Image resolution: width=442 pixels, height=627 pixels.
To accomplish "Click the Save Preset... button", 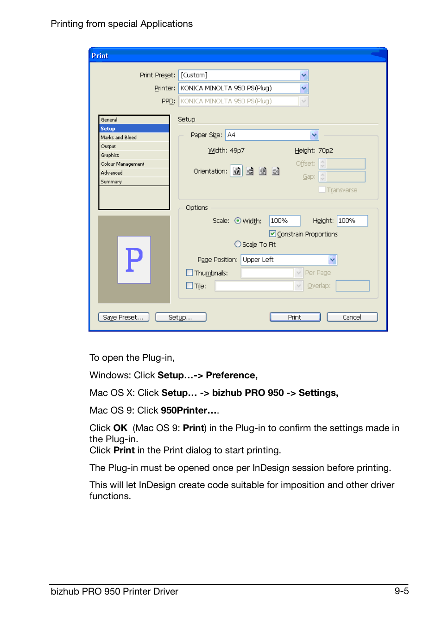I will 124,317.
